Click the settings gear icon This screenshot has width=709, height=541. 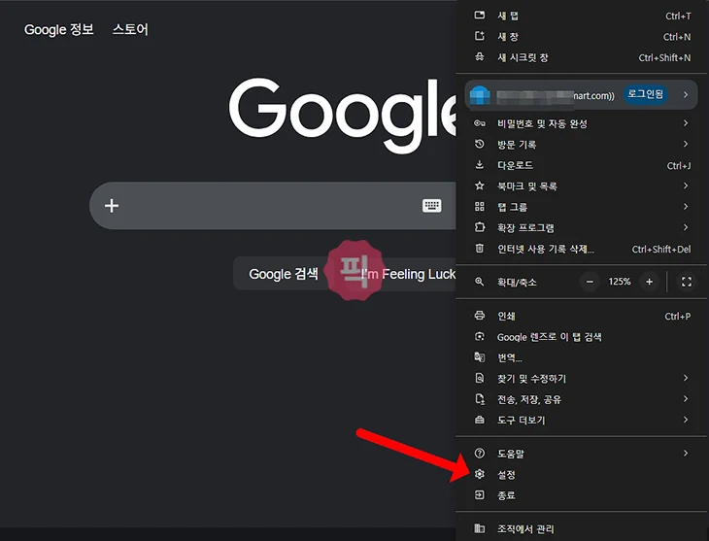pos(479,474)
